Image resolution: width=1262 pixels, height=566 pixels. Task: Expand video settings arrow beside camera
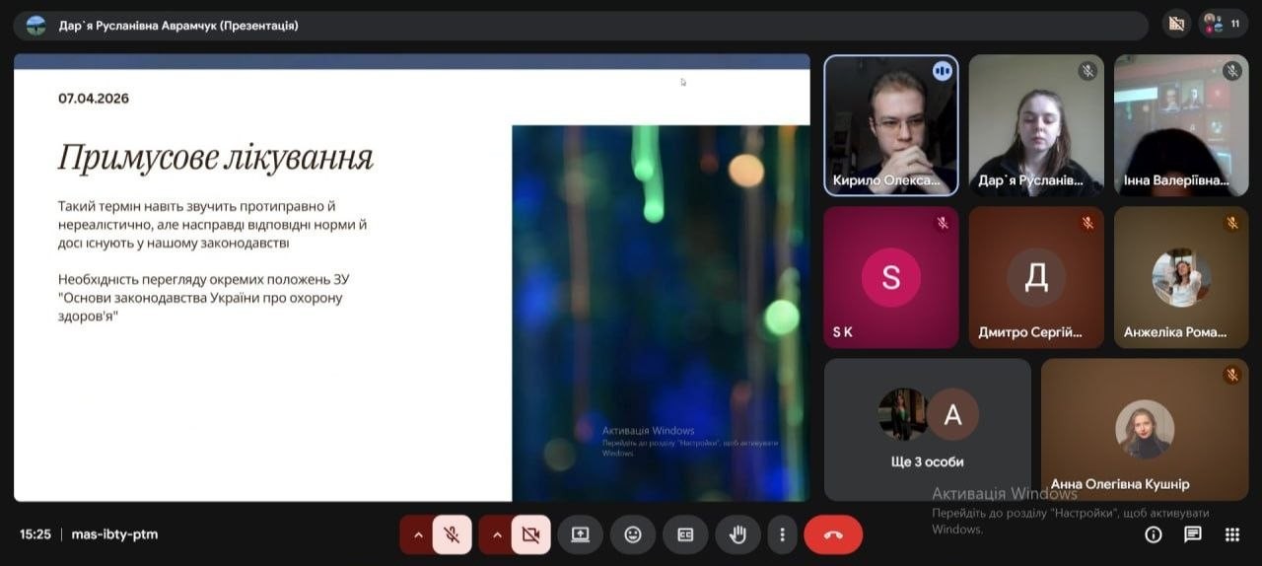496,534
